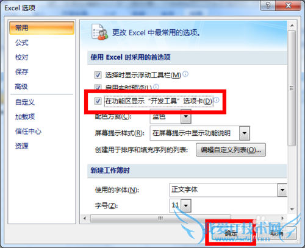
Task: Select the 信任中心 category
Action: 28,131
